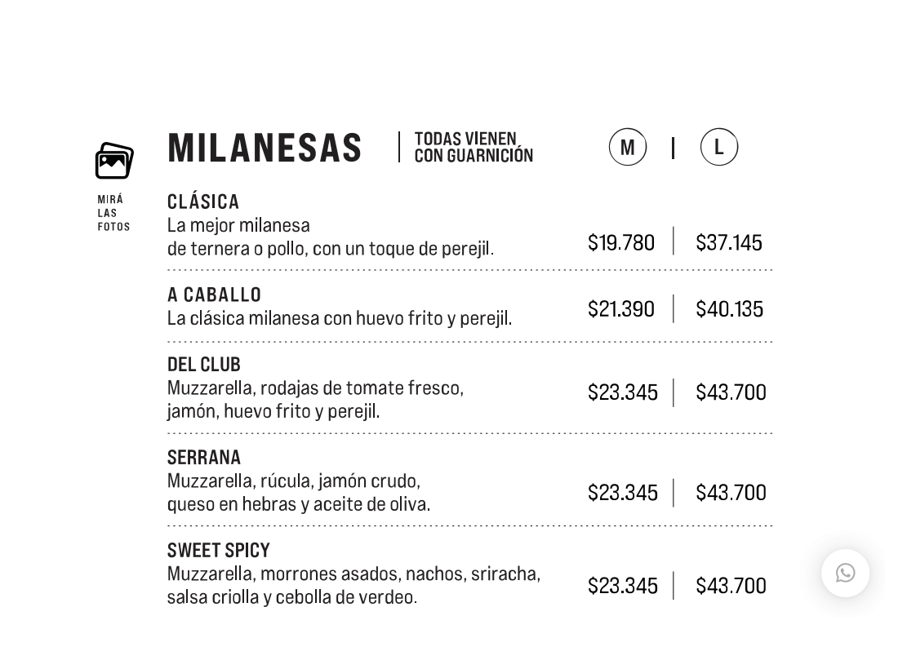Choose the A Caballo milanesa title
The height and width of the screenshot is (647, 916).
[214, 295]
